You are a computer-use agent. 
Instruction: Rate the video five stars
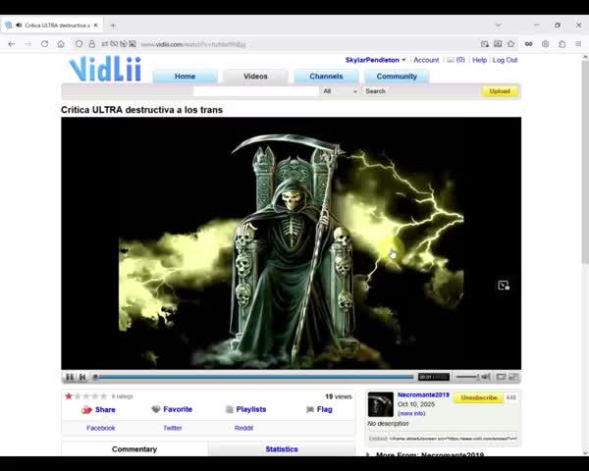[104, 395]
